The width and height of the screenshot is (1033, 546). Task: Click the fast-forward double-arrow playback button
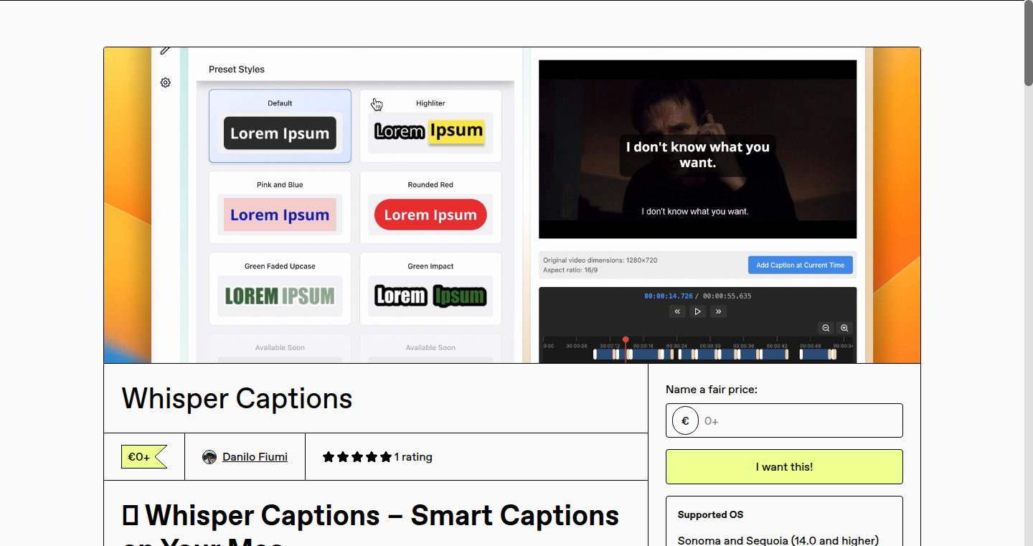pyautogui.click(x=718, y=311)
